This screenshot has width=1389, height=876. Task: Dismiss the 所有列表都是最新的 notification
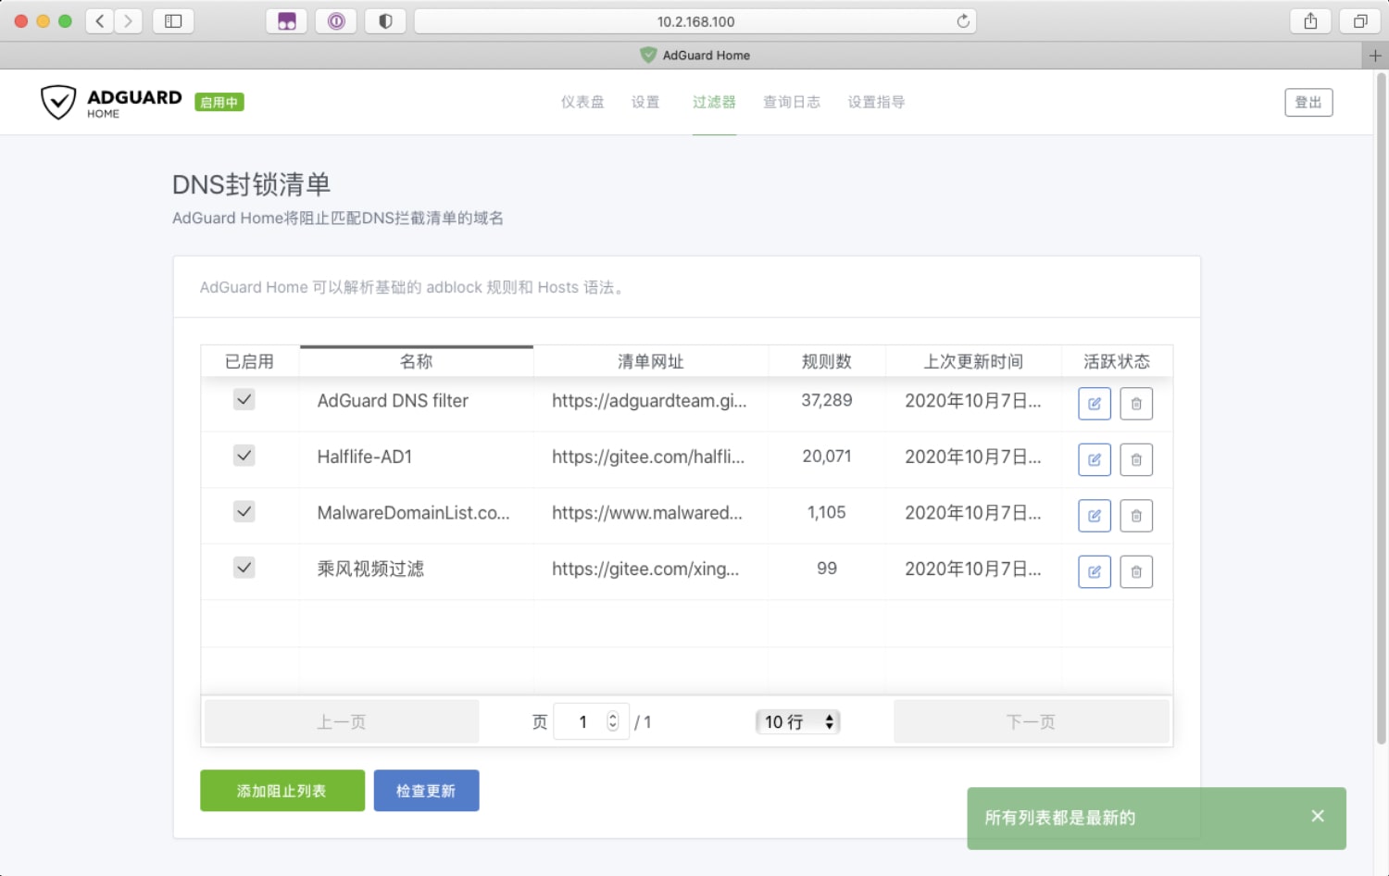[1317, 817]
